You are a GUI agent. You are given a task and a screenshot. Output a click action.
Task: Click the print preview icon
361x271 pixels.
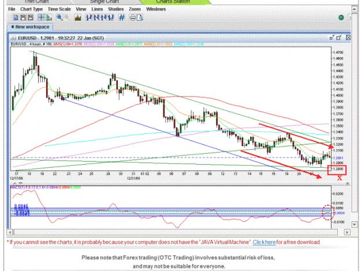pos(140,18)
